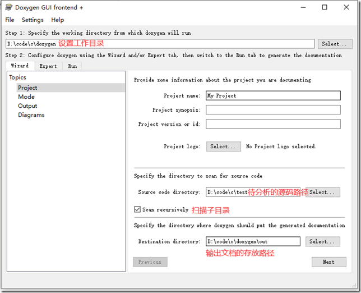
Task: Click the Doxygen app icon in title bar
Action: coord(9,7)
